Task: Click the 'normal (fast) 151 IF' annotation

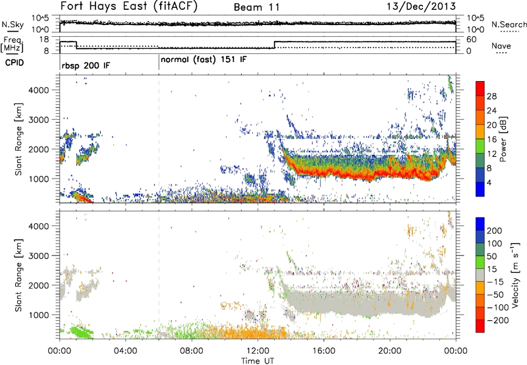Action: point(204,60)
